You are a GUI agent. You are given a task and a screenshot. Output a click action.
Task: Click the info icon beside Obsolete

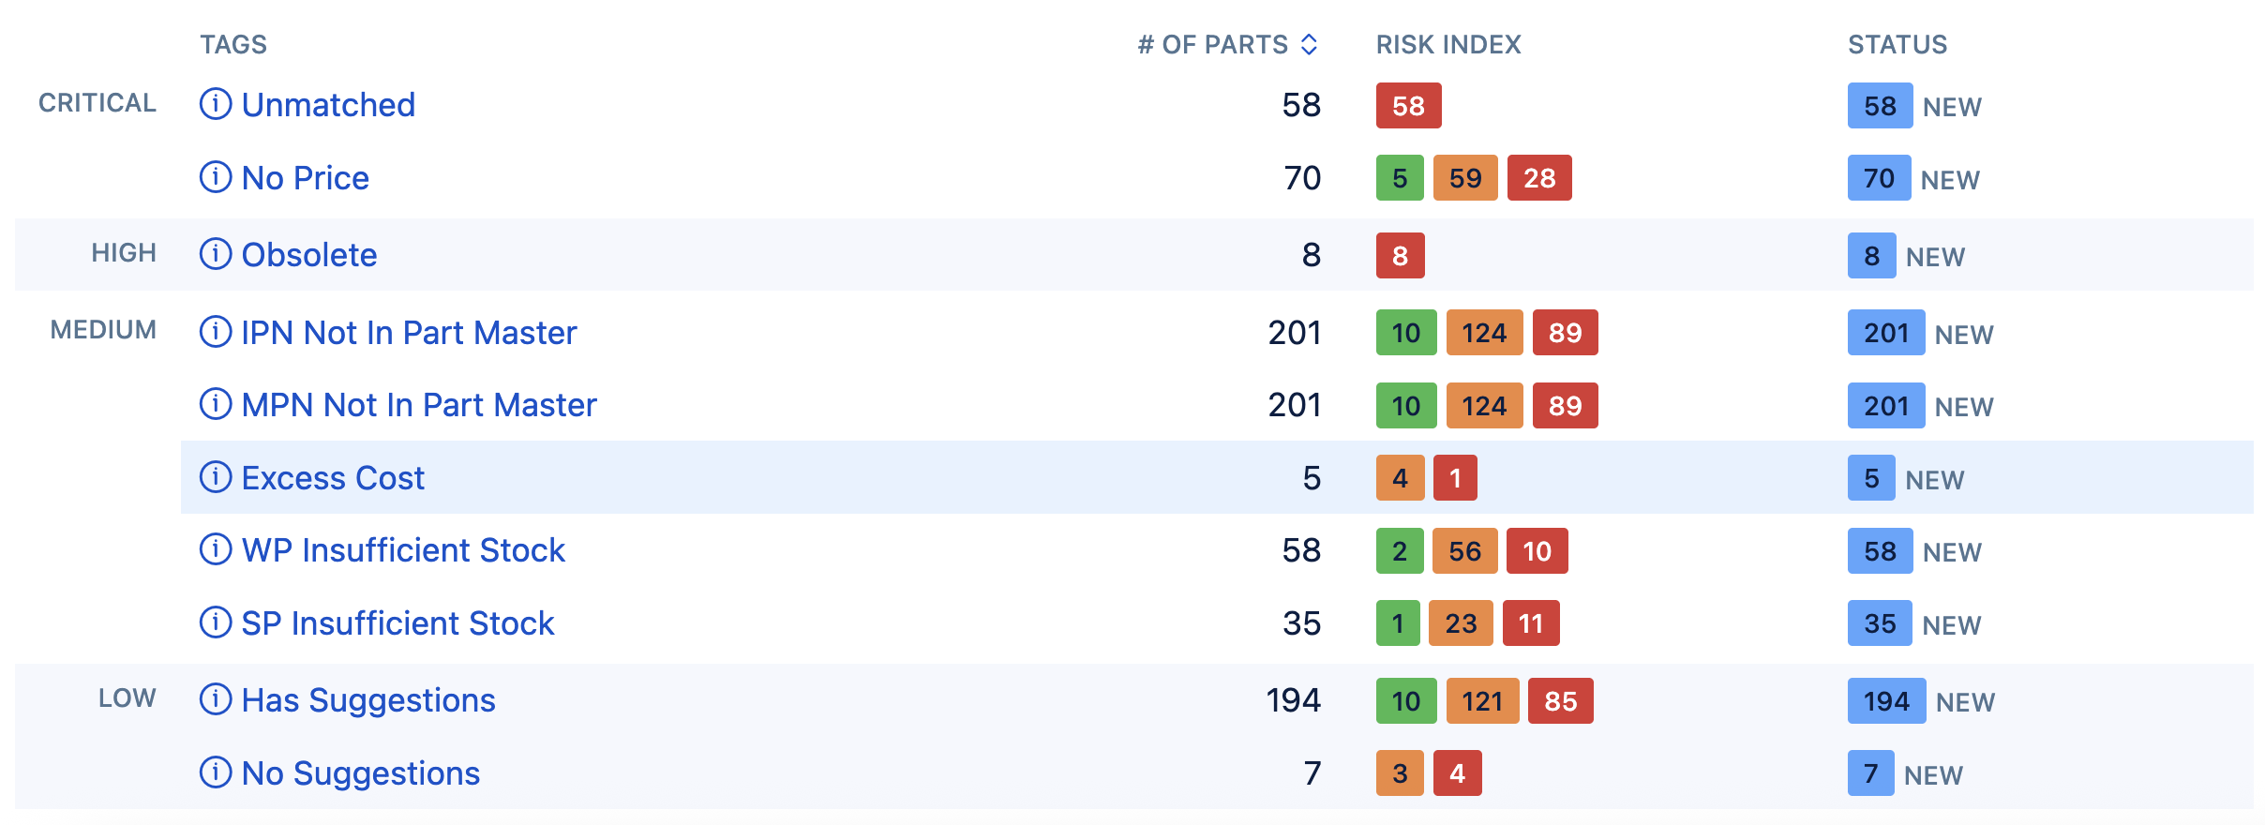[216, 254]
